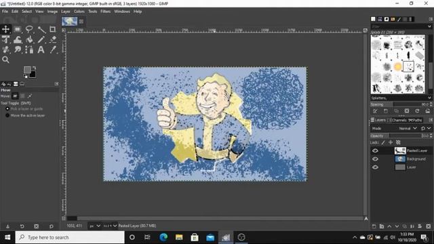434x244 pixels.
Task: Switch to the Channels tab
Action: 397,120
